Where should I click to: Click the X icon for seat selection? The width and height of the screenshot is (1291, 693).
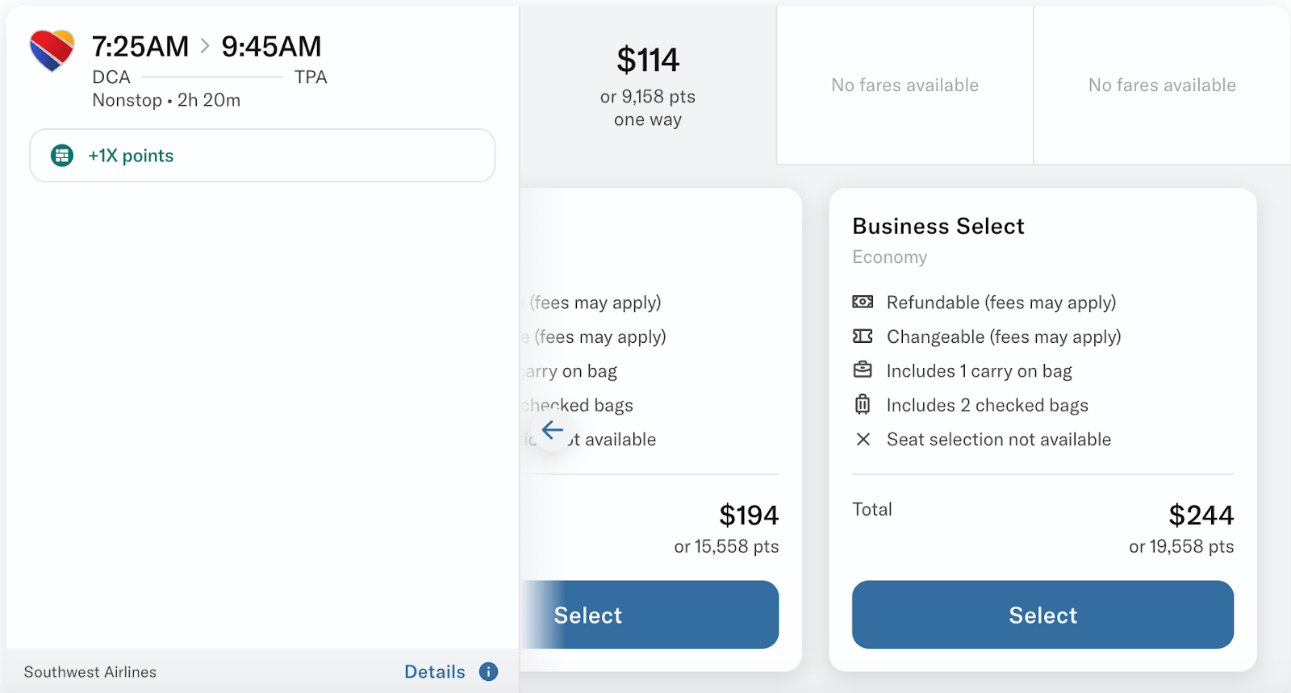[863, 440]
